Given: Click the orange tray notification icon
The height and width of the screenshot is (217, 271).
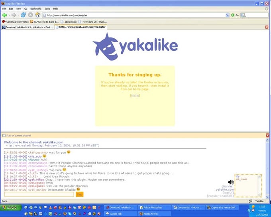Looking at the screenshot, I should tap(253, 207).
